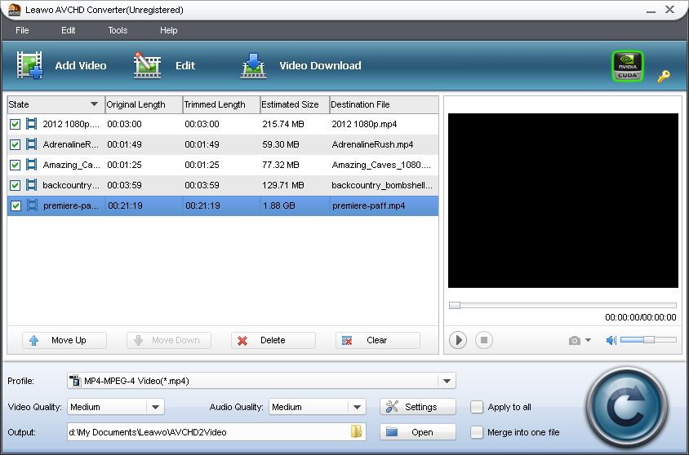Uncheck the Amazing_Caves video checkbox
This screenshot has height=455, width=689.
point(15,165)
